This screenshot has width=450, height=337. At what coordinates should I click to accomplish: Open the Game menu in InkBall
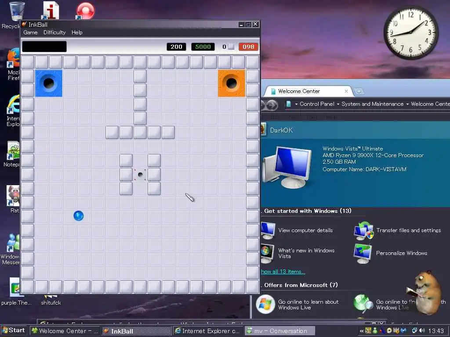pos(30,32)
